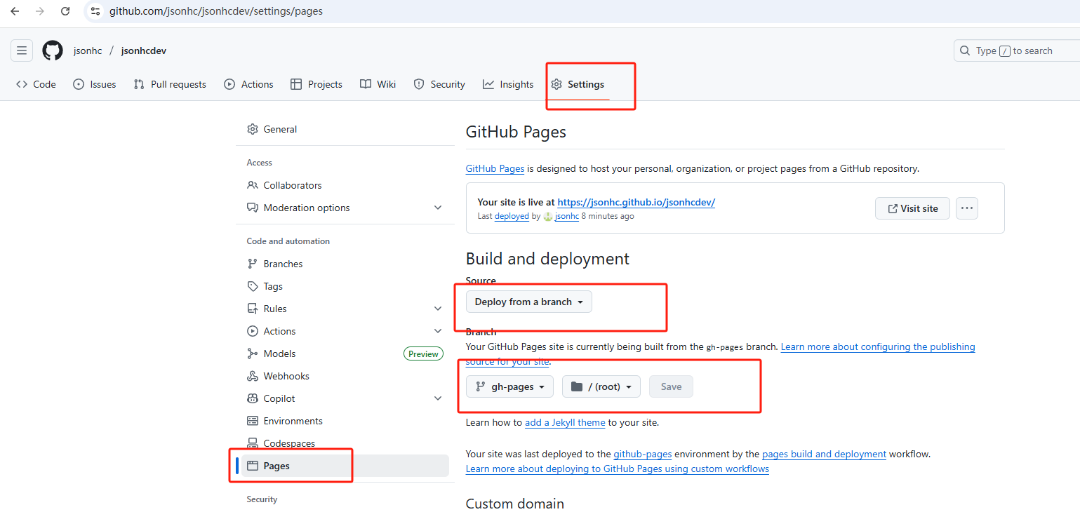1080x512 pixels.
Task: Open the 'Deploy from a branch' source dropdown
Action: [x=529, y=302]
